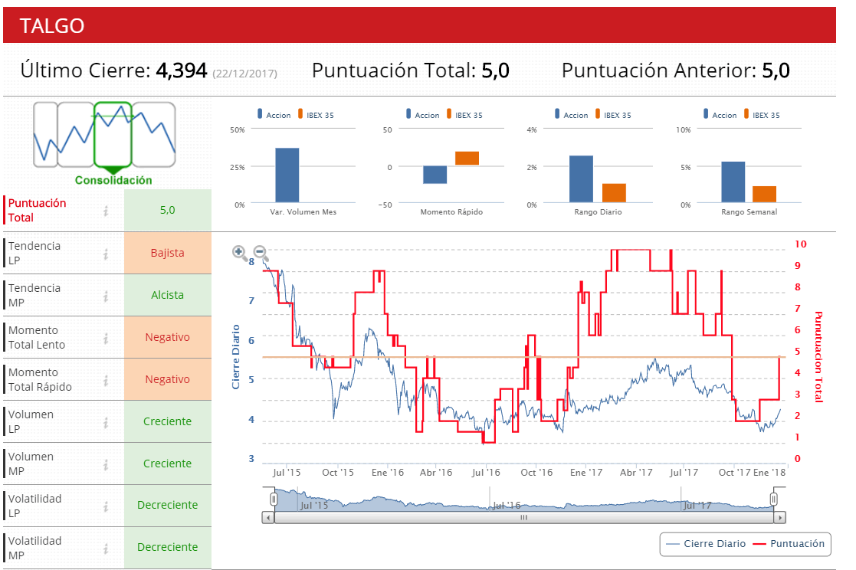Click the TALGO header title
Screen dimensions: 856x570
pyautogui.click(x=52, y=25)
